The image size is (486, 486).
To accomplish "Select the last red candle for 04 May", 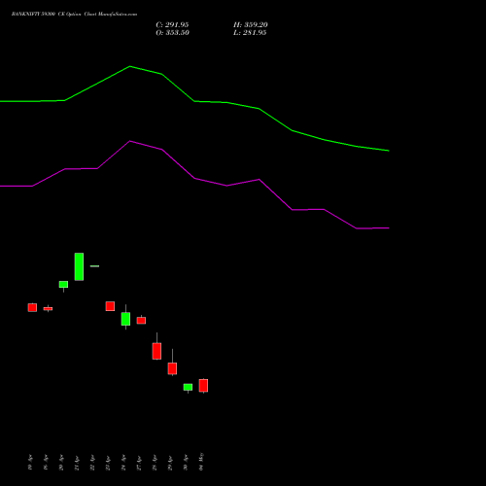I will tap(203, 386).
